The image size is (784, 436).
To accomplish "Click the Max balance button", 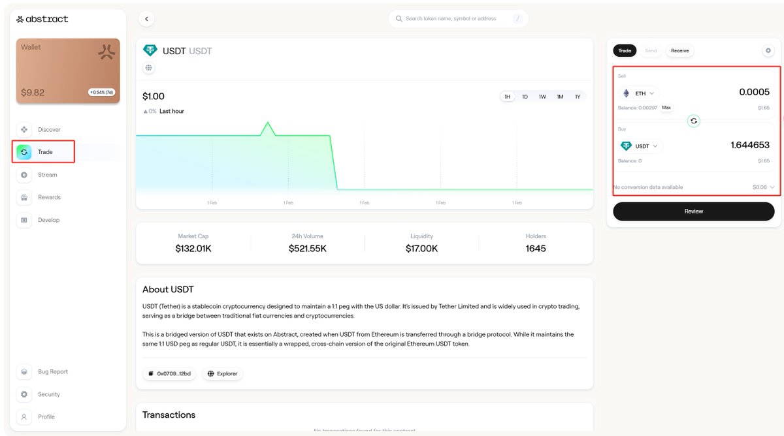I will [x=666, y=107].
